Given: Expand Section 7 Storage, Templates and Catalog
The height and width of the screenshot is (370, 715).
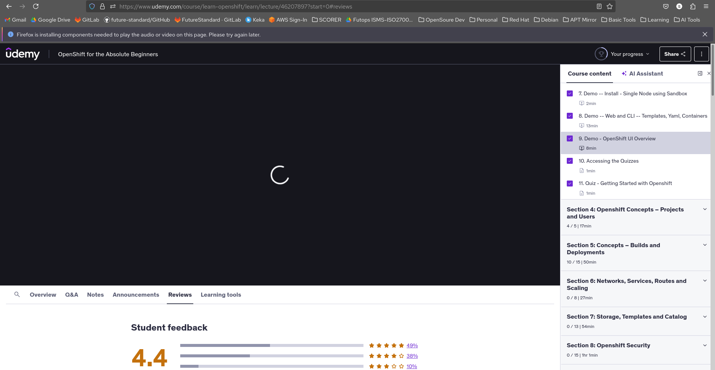Looking at the screenshot, I should 636,321.
